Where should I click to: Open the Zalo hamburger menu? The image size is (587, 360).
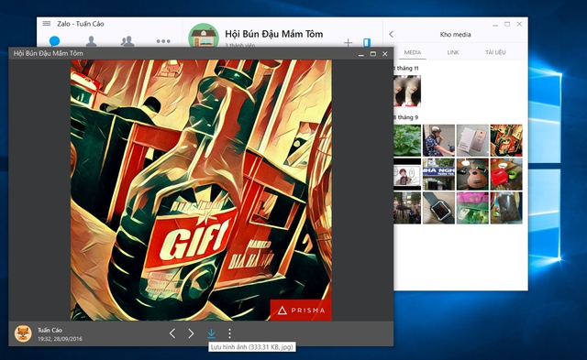47,24
